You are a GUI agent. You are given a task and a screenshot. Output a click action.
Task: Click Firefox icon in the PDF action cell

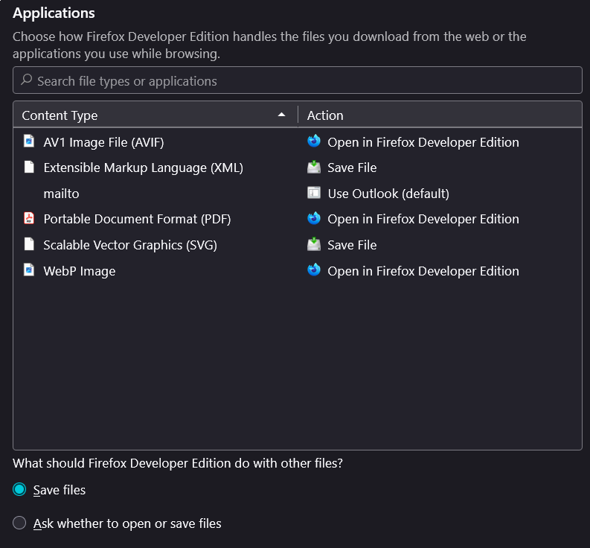[314, 218]
